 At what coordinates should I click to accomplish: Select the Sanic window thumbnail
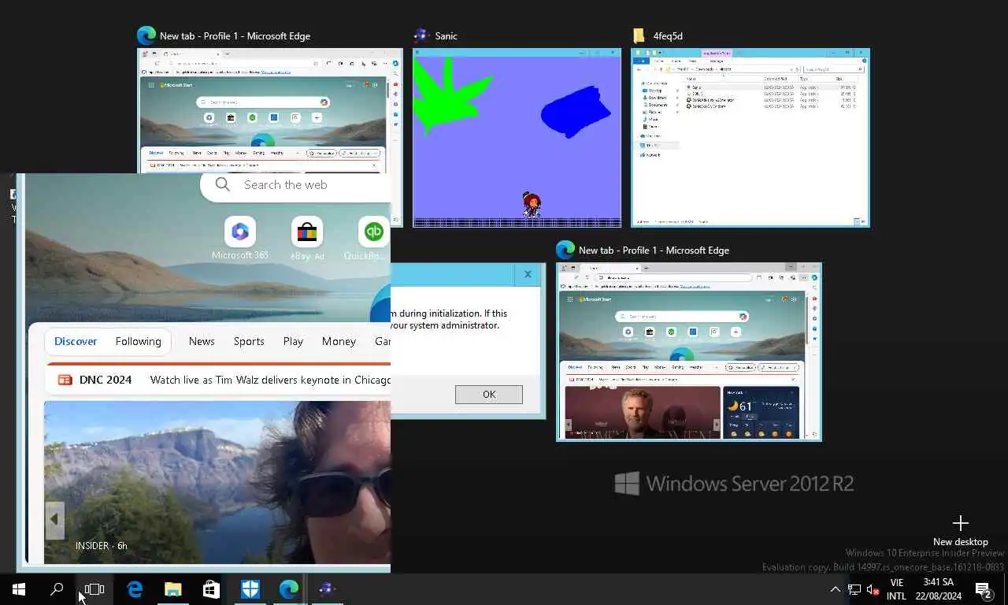coord(517,138)
